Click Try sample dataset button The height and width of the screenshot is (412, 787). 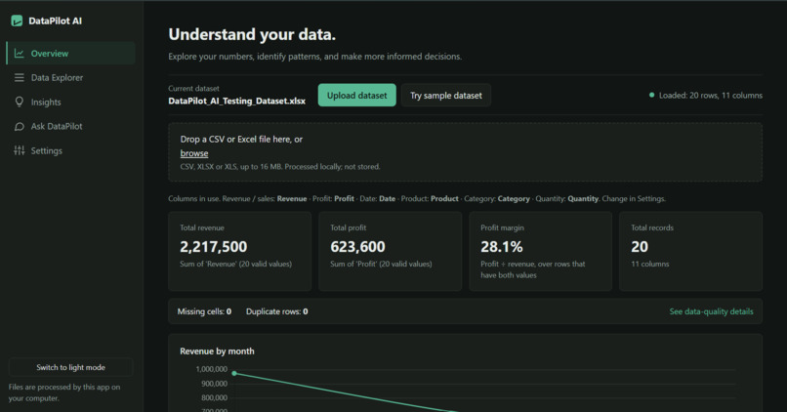tap(445, 96)
